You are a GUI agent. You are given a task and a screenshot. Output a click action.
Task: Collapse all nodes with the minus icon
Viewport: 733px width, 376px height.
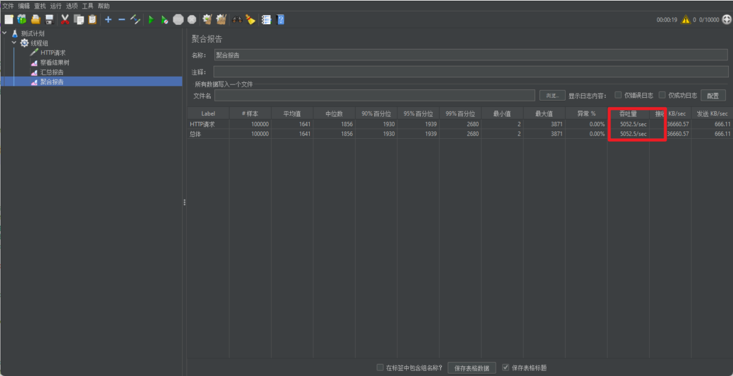tap(121, 19)
